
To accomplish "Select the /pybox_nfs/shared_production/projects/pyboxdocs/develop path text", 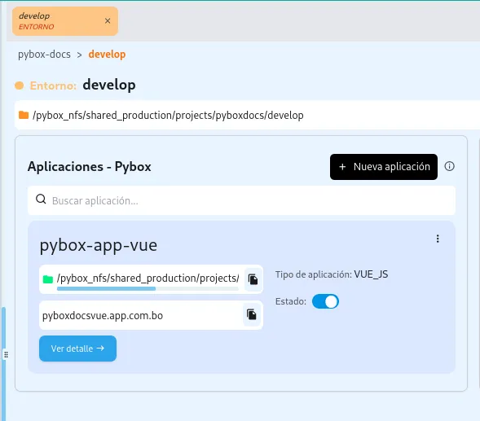I will [x=168, y=116].
